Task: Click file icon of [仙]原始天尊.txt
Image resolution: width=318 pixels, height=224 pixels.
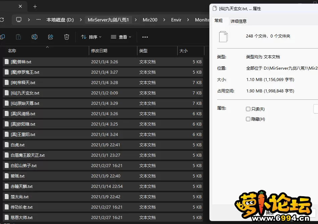Action: pyautogui.click(x=7, y=103)
